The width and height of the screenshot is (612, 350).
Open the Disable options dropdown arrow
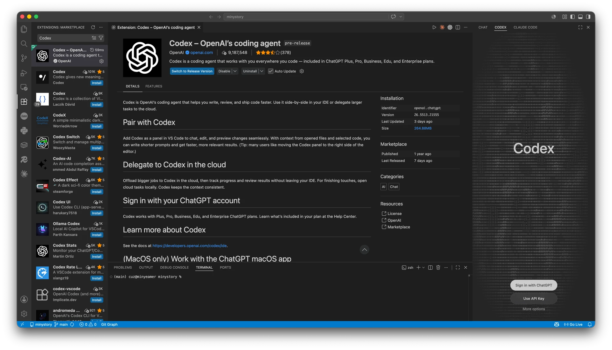pyautogui.click(x=235, y=71)
